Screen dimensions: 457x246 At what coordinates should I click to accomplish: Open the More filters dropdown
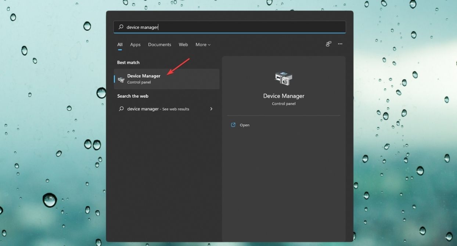[203, 44]
